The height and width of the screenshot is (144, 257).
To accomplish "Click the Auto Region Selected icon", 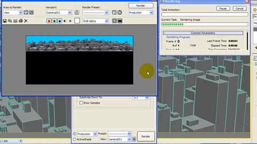I will click(x=31, y=12).
